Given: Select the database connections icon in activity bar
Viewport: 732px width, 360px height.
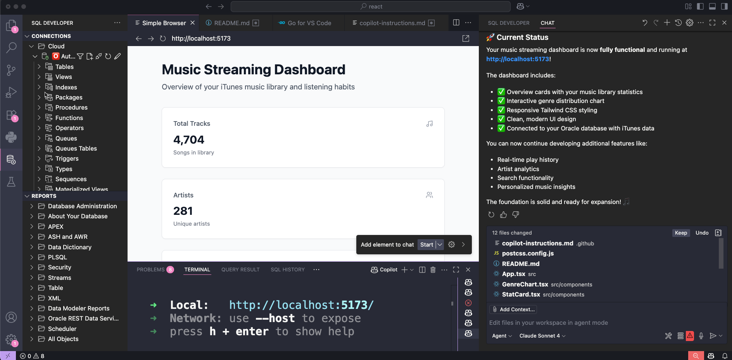Looking at the screenshot, I should (11, 159).
